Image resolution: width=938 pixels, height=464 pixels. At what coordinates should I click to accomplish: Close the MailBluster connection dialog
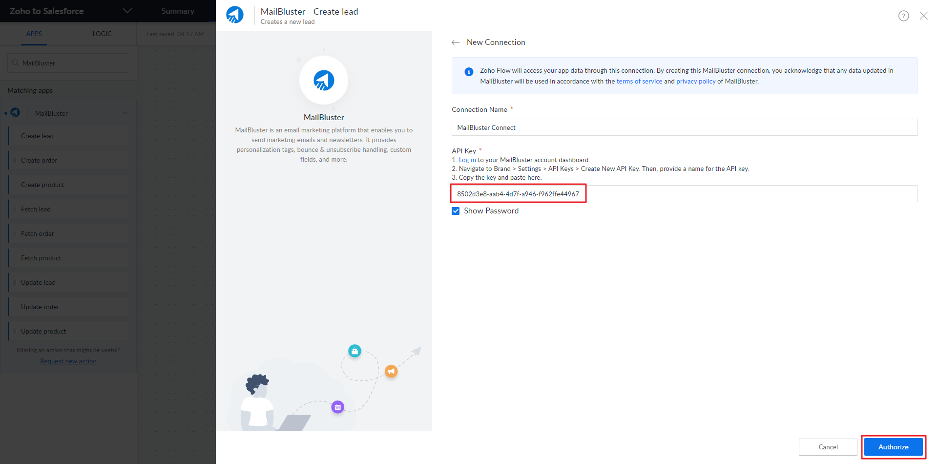(923, 16)
